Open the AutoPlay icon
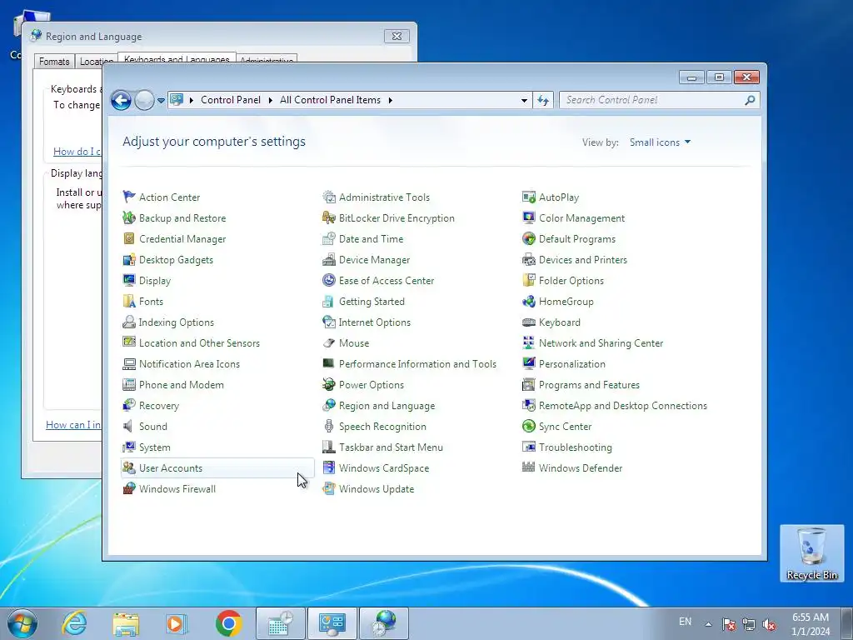 pyautogui.click(x=529, y=197)
